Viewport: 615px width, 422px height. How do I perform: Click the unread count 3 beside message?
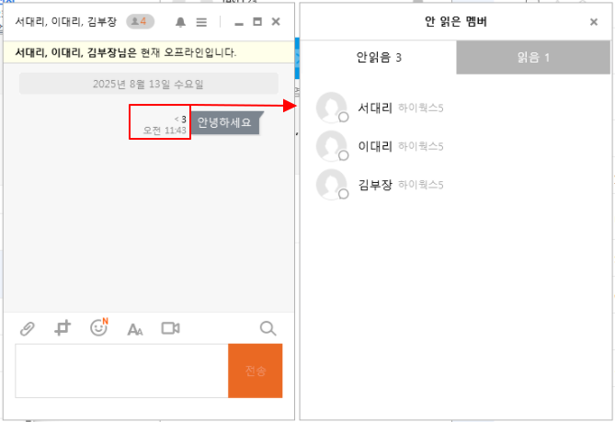pyautogui.click(x=183, y=119)
